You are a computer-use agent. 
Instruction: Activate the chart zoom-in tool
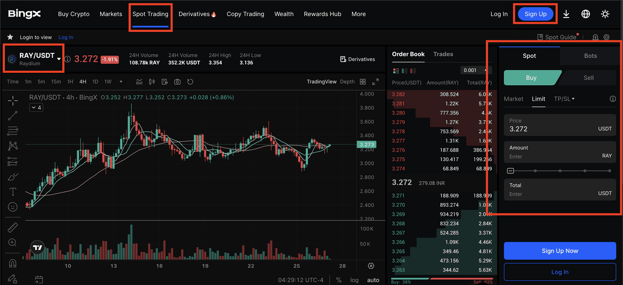pos(13,242)
